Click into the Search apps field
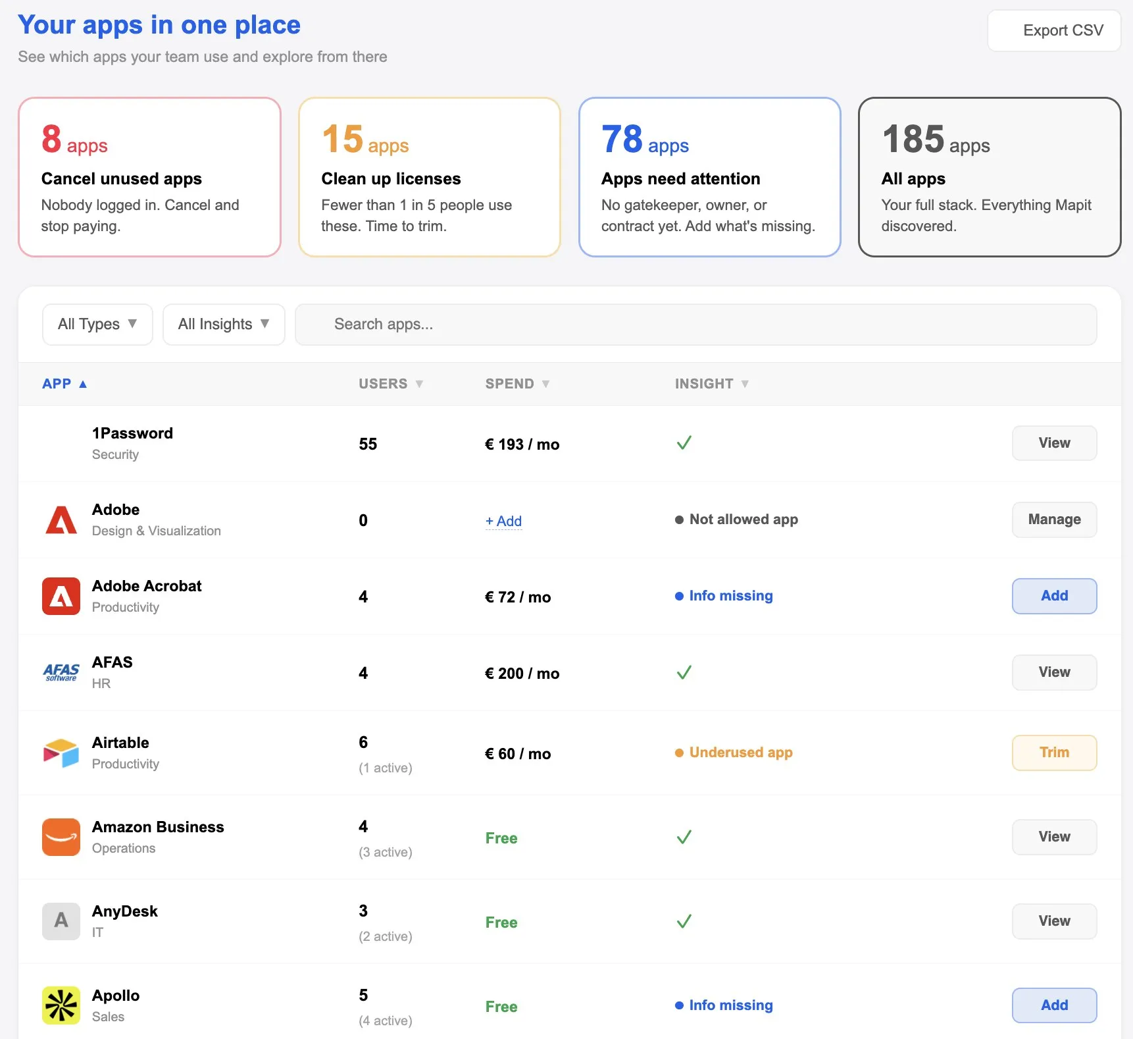The image size is (1133, 1039). [695, 324]
